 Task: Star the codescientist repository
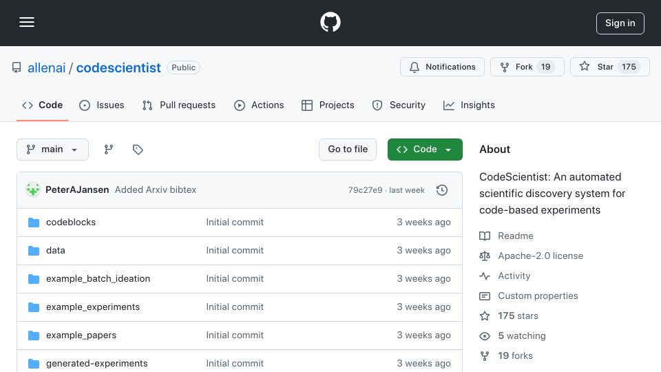pos(609,67)
